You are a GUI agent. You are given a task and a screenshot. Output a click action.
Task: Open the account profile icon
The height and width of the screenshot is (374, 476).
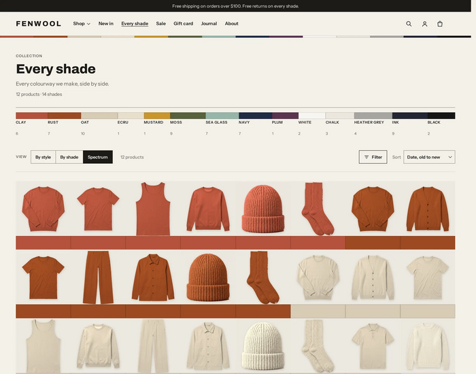pos(424,24)
